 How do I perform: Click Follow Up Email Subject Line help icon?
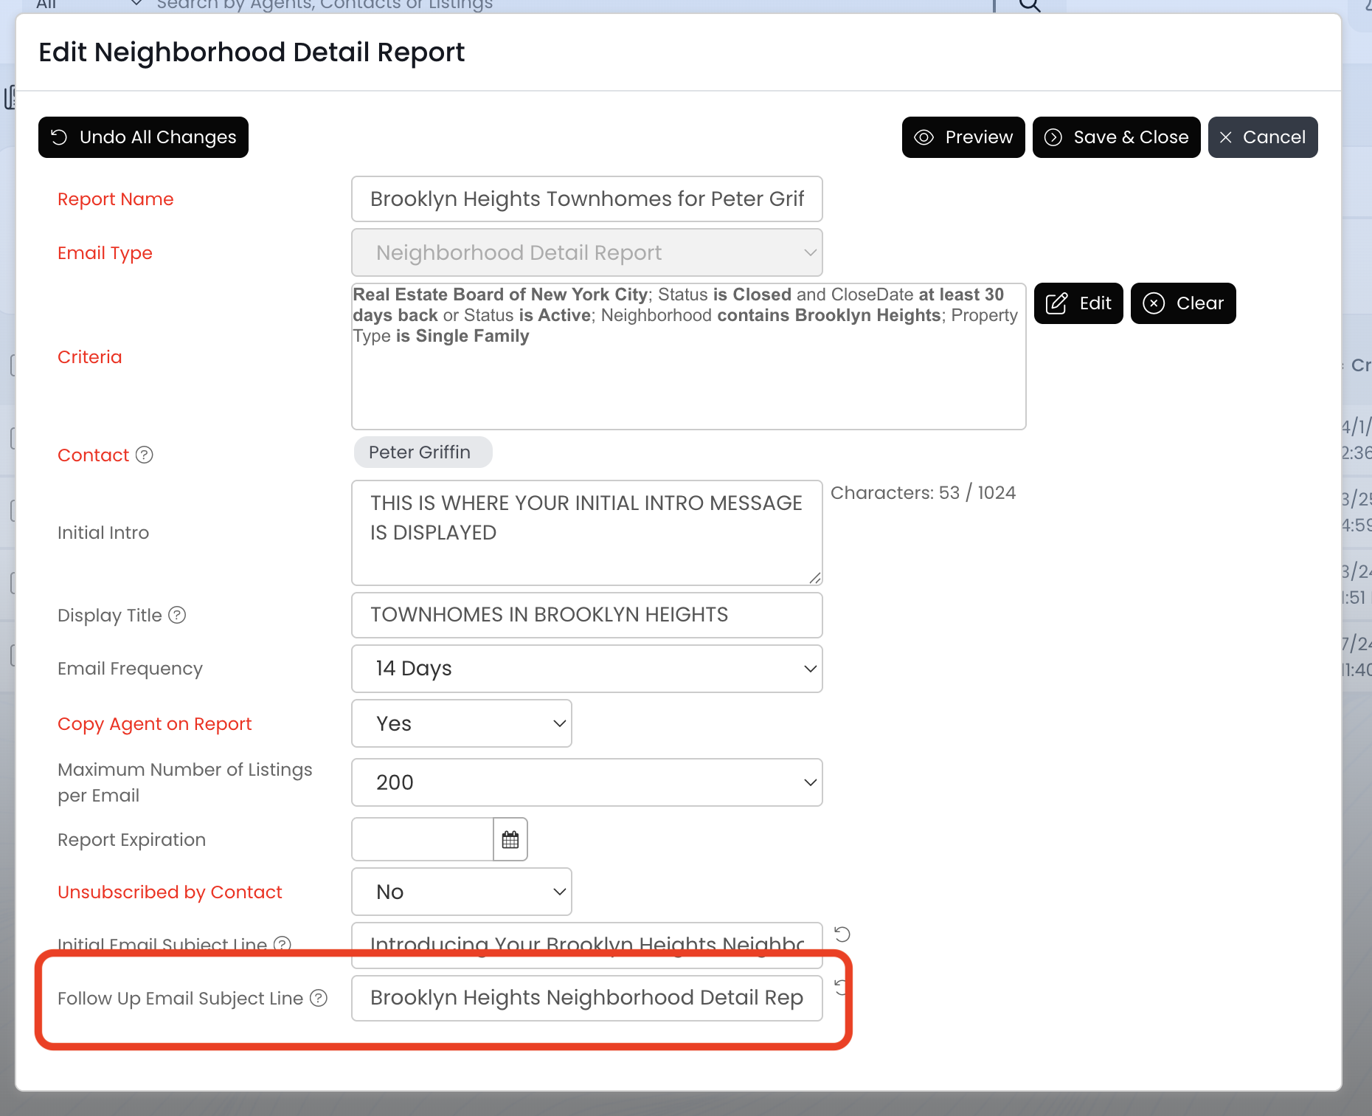click(x=319, y=998)
